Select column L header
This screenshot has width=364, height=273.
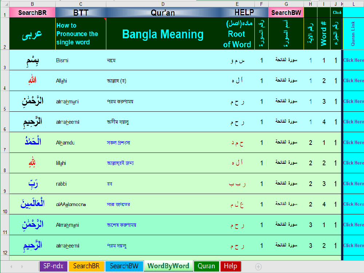353,4
